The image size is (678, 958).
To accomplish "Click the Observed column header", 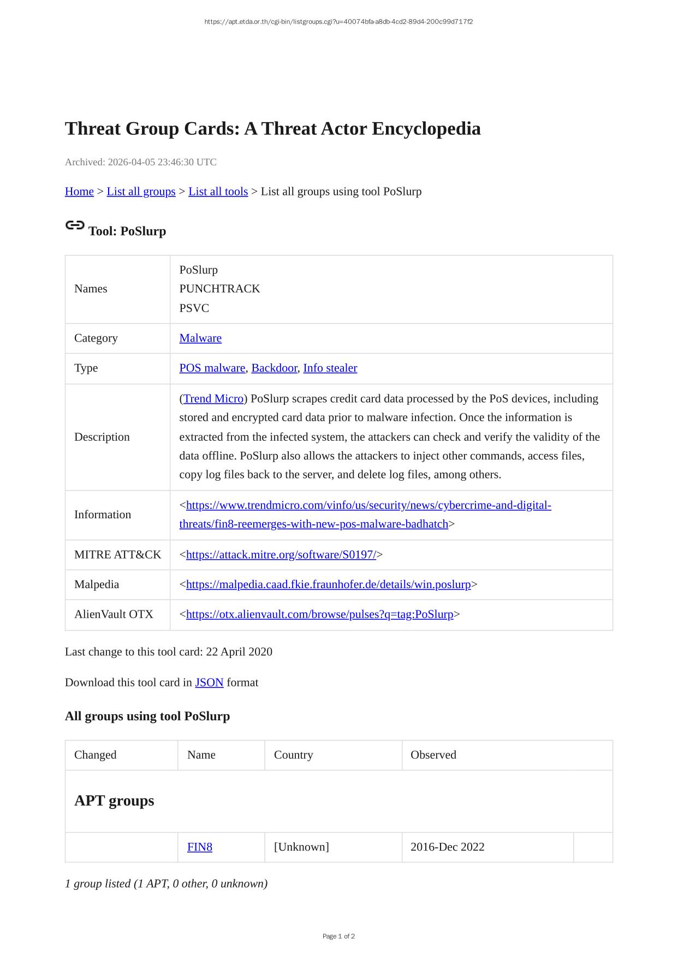I will [433, 755].
